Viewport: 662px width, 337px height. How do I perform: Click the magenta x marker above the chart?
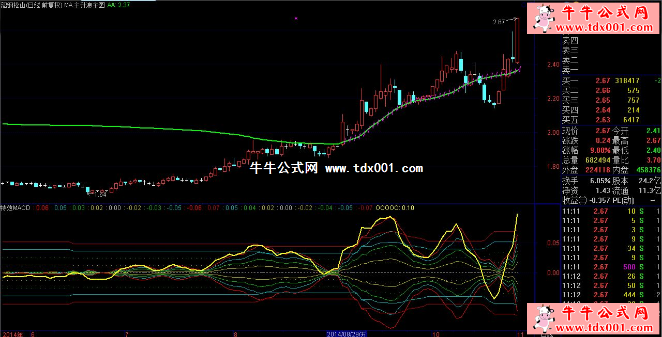click(296, 18)
